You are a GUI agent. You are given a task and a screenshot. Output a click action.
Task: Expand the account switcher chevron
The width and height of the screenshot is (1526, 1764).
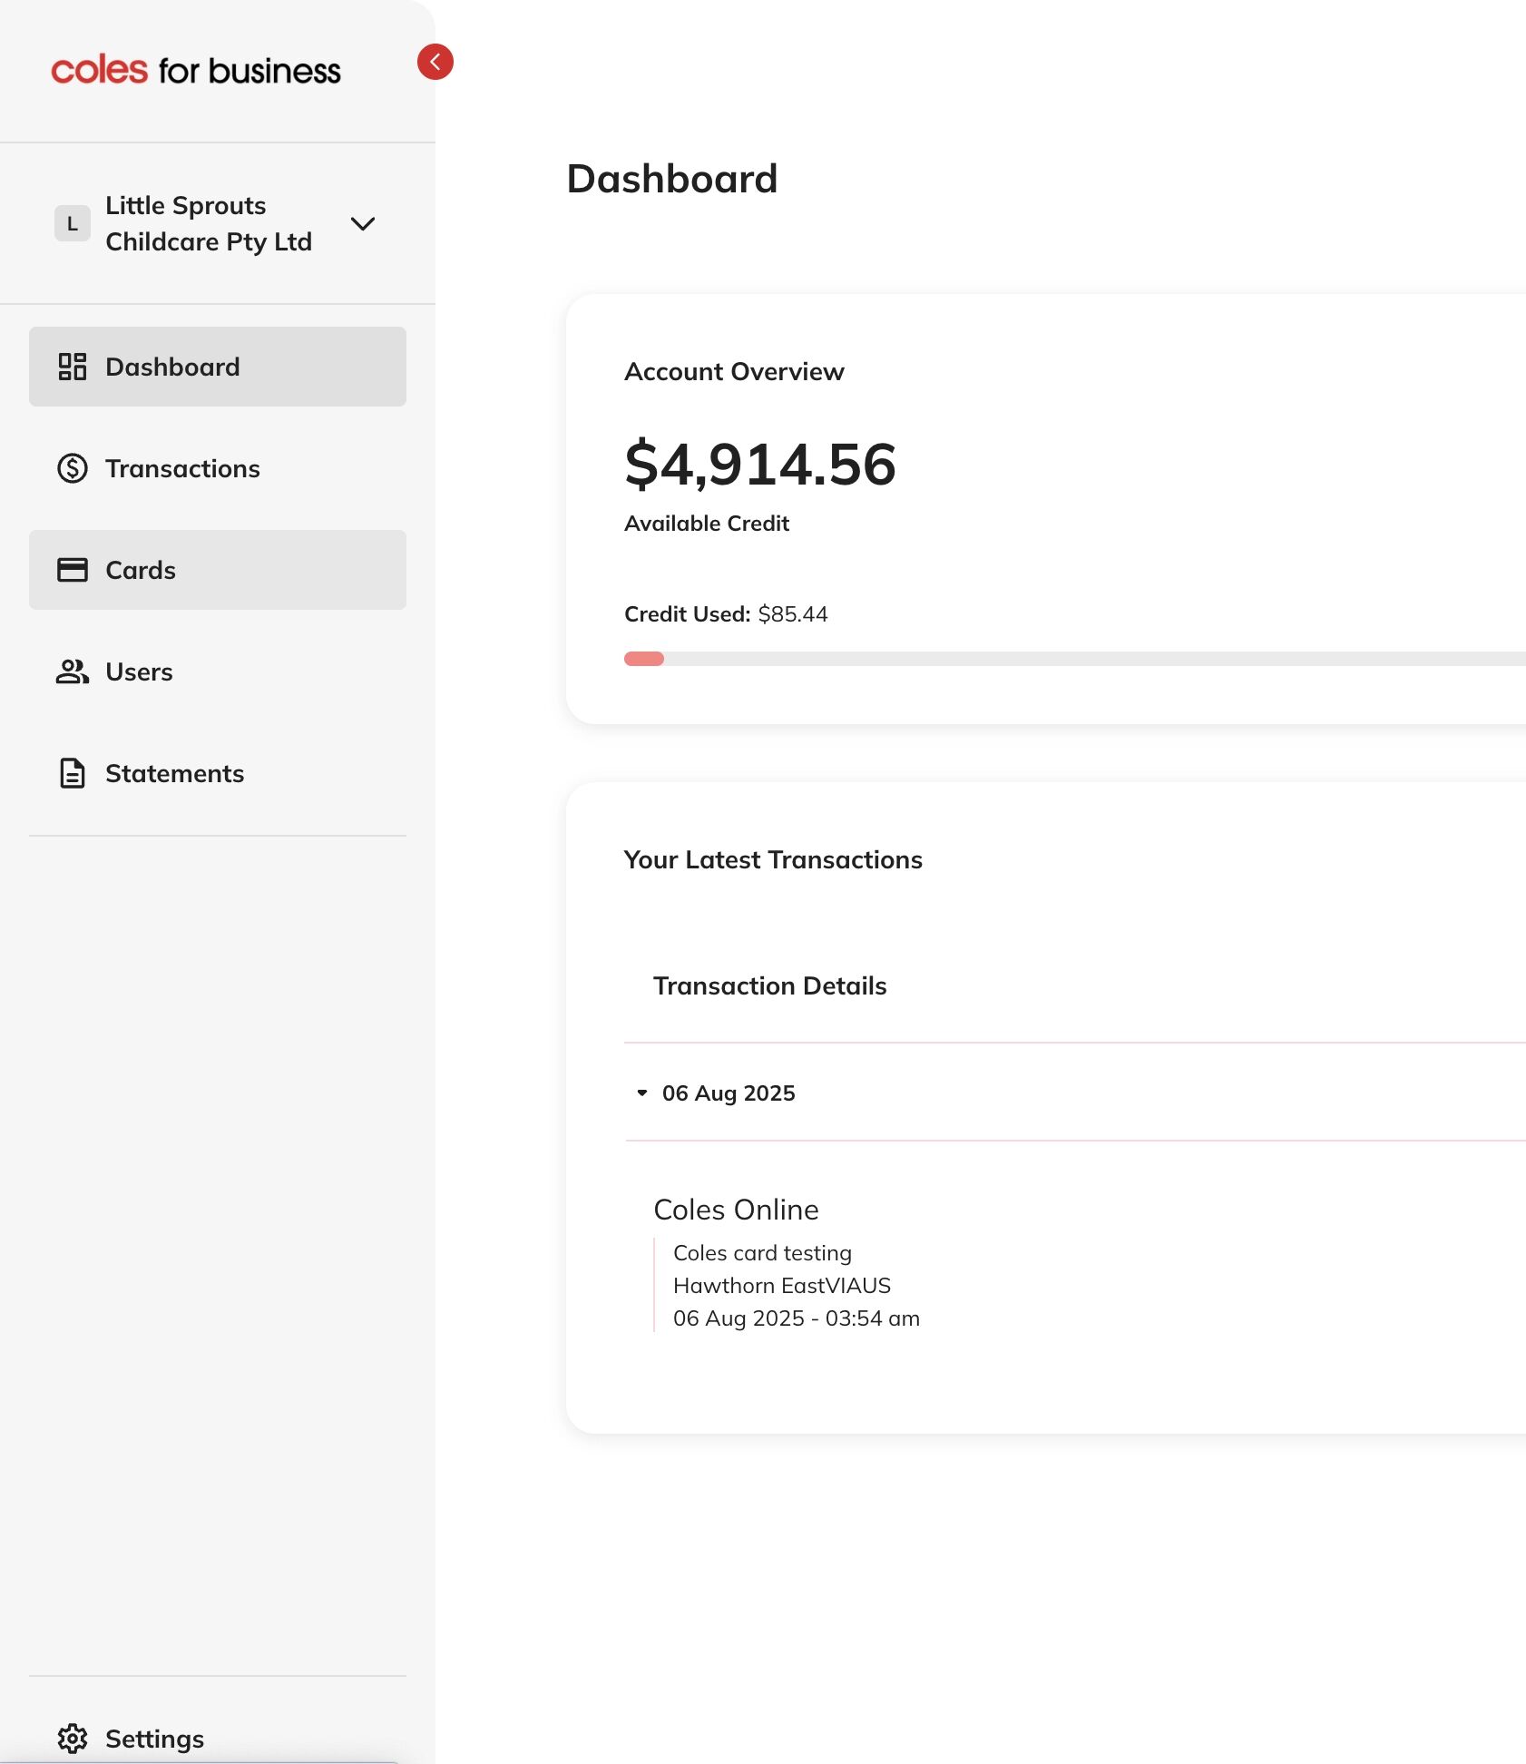click(363, 223)
